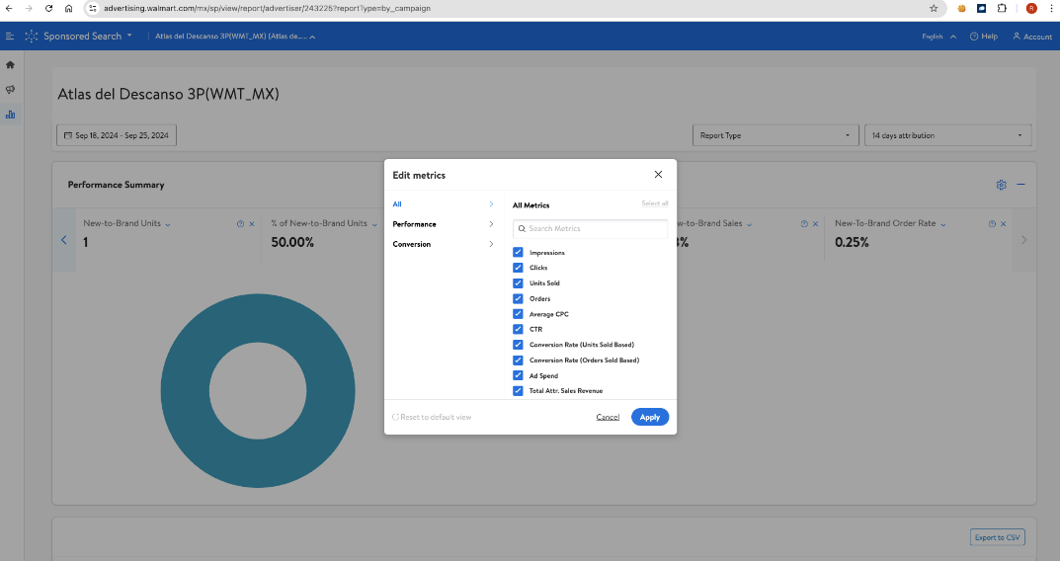Open browser home page icon
Screen dimensions: 1060x561
pos(68,8)
